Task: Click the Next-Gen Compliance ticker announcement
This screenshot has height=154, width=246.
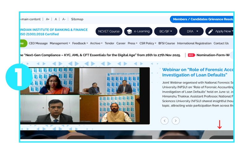Action: point(100,55)
